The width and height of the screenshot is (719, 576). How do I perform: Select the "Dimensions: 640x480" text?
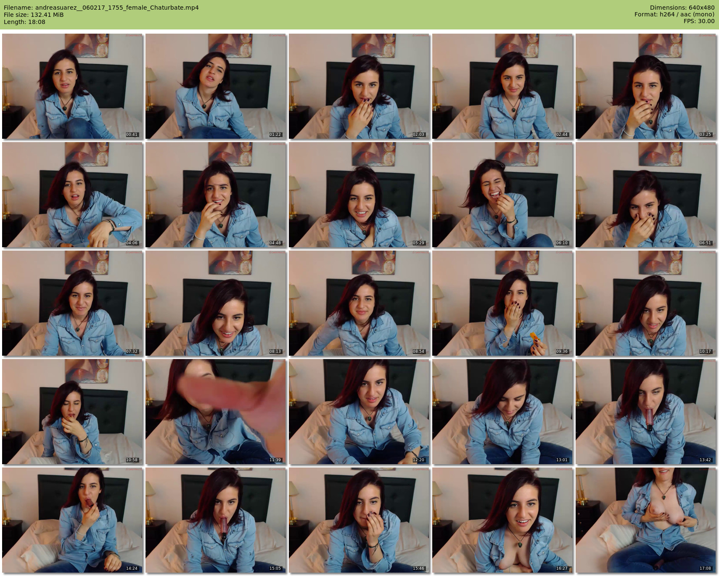tap(682, 8)
